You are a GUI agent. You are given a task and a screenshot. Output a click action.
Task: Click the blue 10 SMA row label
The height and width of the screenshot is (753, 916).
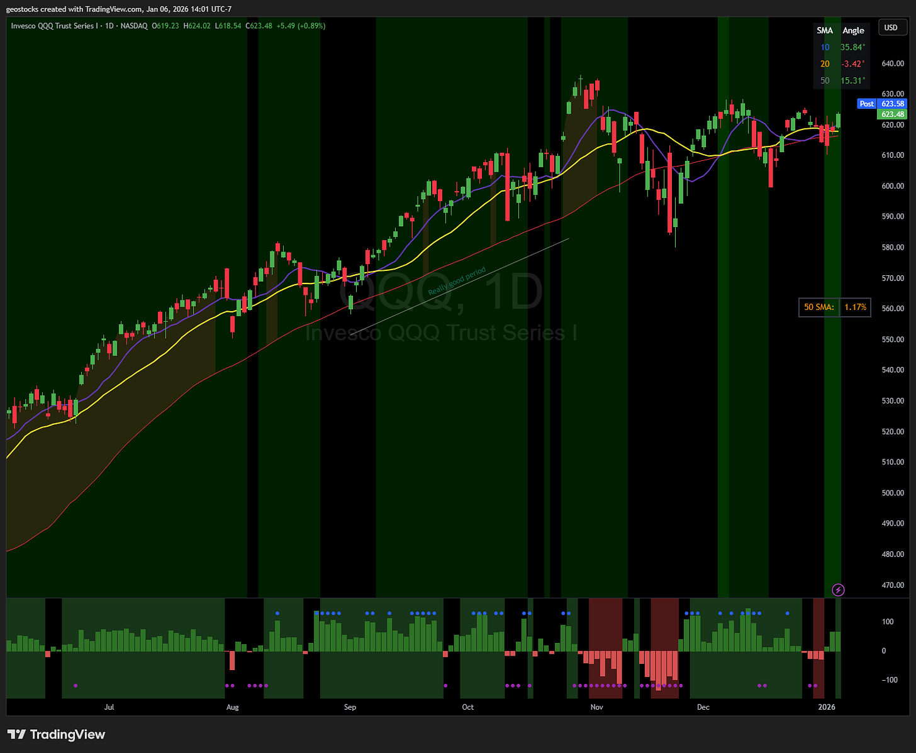tap(825, 47)
